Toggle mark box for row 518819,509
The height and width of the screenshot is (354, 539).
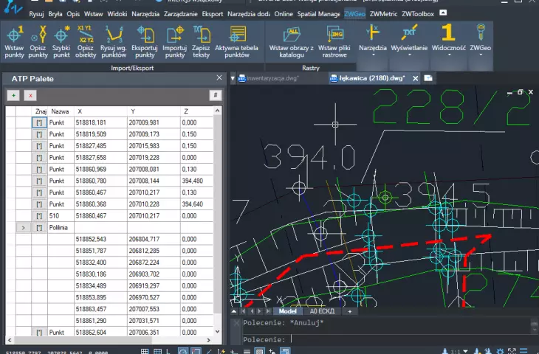click(39, 134)
